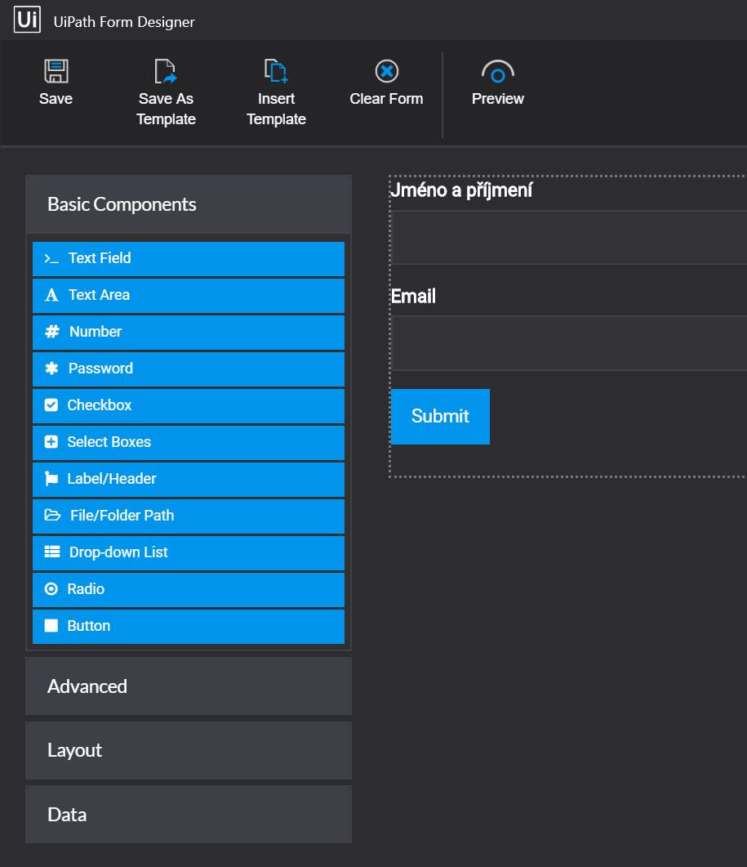
Task: Expand the Advanced section
Action: click(x=189, y=686)
